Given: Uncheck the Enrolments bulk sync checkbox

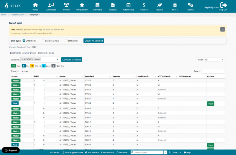Looking at the screenshot, I should point(24,41).
